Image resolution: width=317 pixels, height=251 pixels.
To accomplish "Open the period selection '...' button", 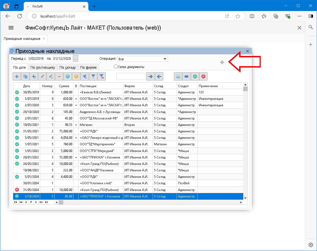I will tap(76, 58).
